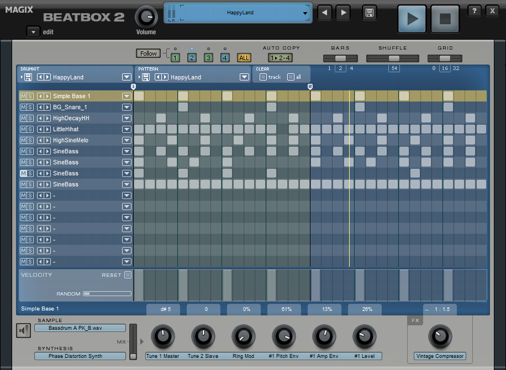Select previous drumkit with left arrow
The width and height of the screenshot is (506, 370).
40,77
